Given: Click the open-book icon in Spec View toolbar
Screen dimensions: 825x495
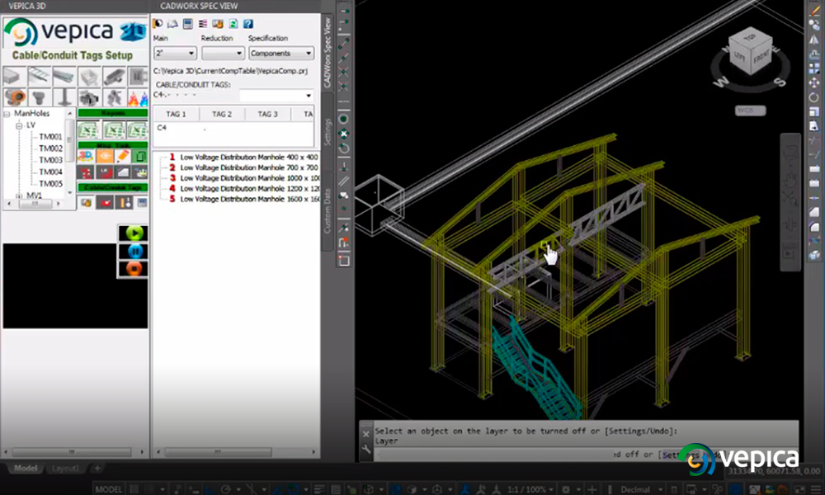Looking at the screenshot, I should click(172, 24).
